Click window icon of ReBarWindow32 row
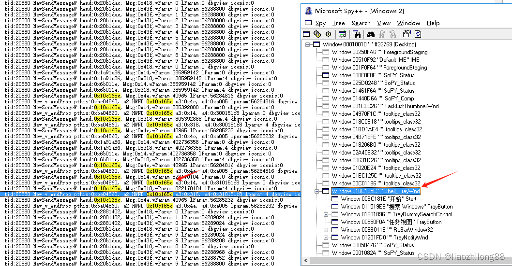This screenshot has height=266, width=512. pos(335,230)
